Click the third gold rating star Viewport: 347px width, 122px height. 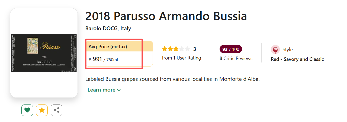tap(176, 49)
